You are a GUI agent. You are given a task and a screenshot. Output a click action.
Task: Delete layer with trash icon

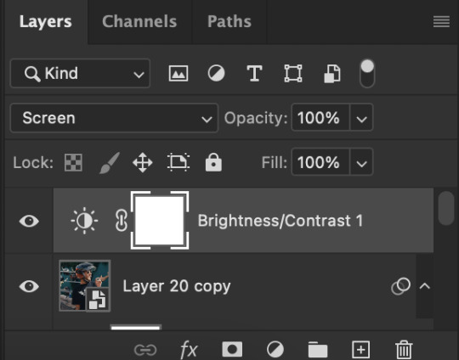(404, 350)
